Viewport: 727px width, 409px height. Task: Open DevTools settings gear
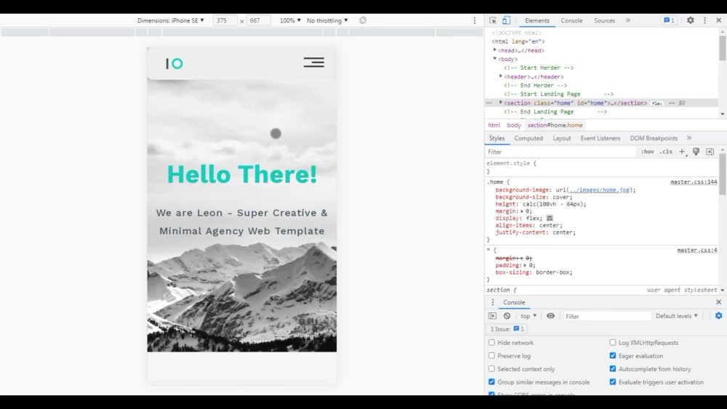(x=691, y=20)
